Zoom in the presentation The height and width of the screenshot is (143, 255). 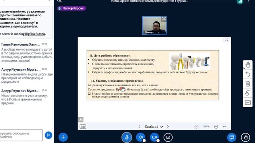[x=216, y=126]
